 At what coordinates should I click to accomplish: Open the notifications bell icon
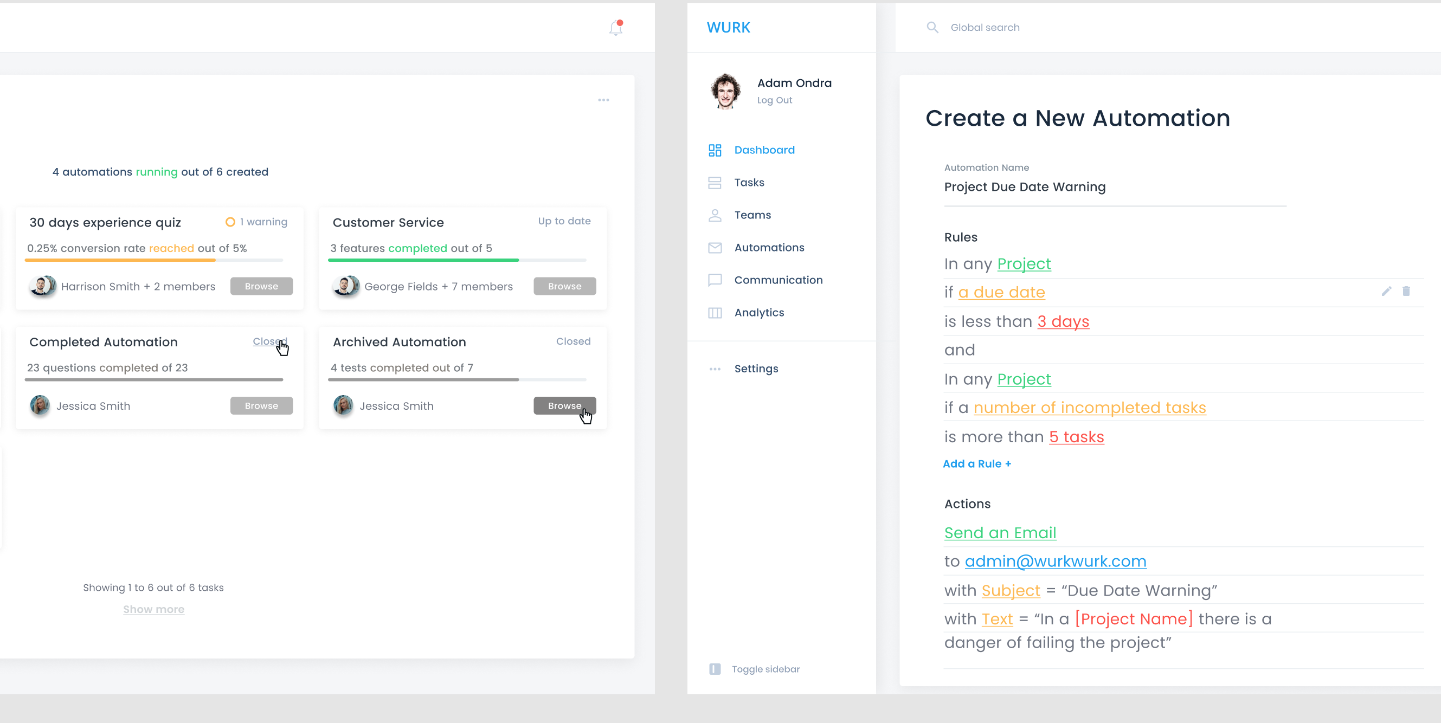tap(615, 28)
